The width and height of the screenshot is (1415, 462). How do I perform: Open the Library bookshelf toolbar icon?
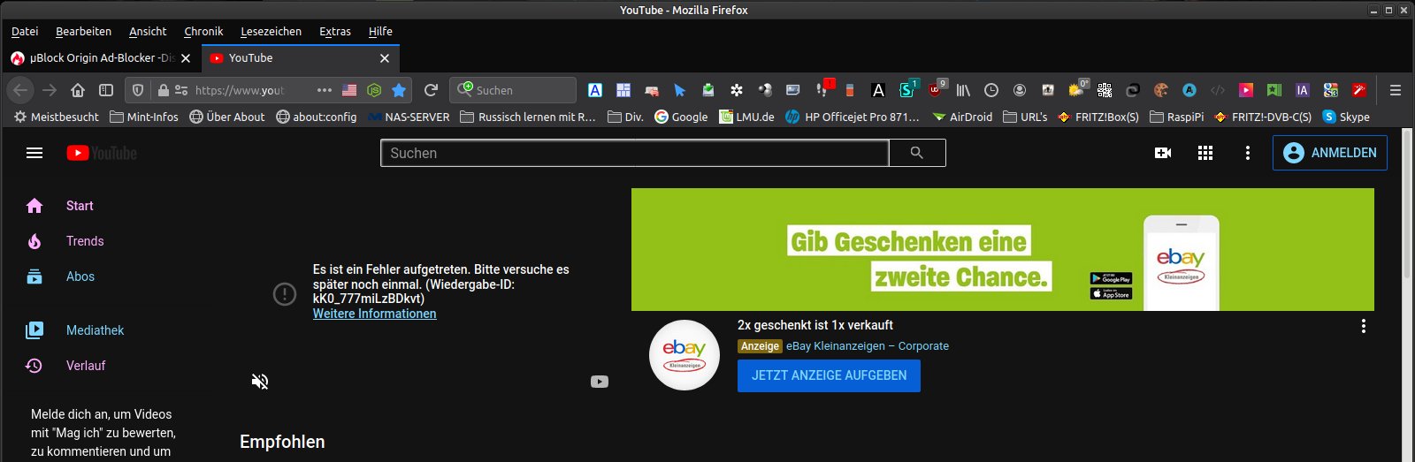(963, 90)
